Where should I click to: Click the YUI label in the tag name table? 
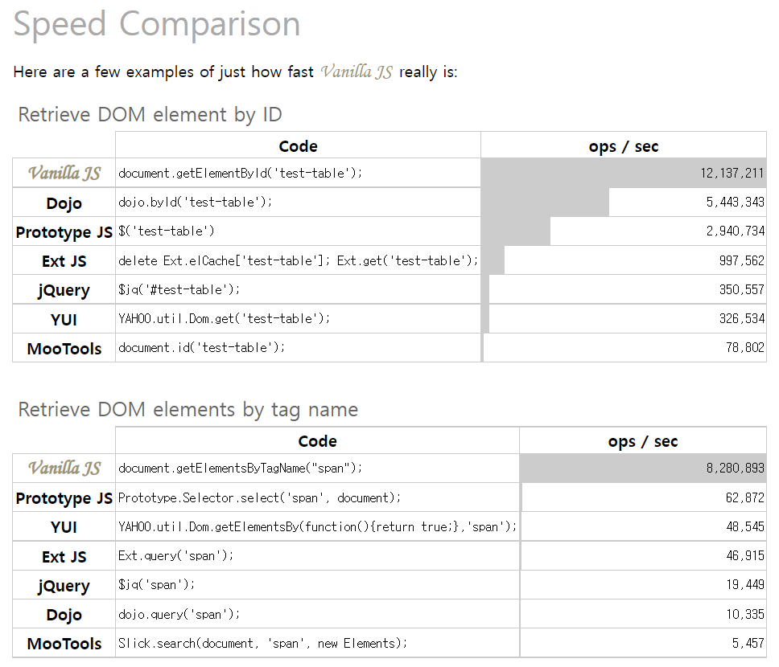[x=64, y=527]
